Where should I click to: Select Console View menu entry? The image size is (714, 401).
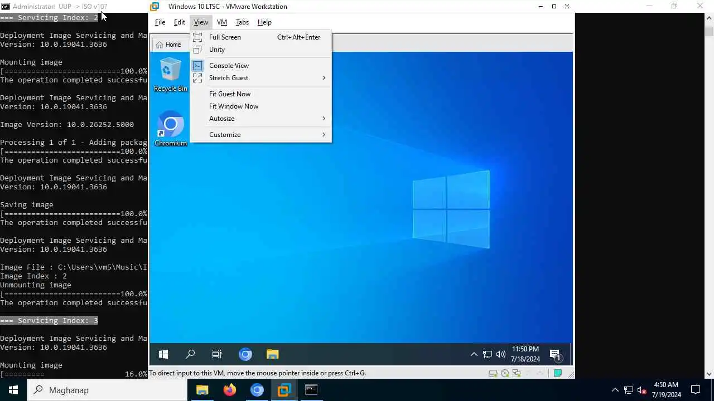pyautogui.click(x=261, y=66)
